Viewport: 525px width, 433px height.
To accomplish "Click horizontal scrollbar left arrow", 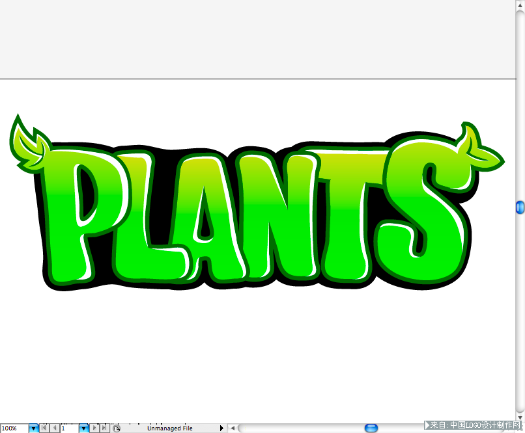I will (233, 428).
